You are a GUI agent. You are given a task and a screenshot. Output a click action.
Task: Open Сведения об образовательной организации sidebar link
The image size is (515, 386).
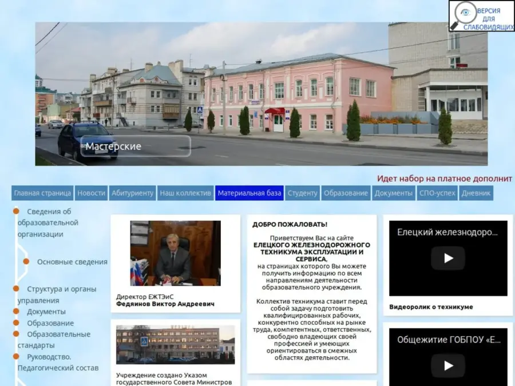pyautogui.click(x=48, y=223)
